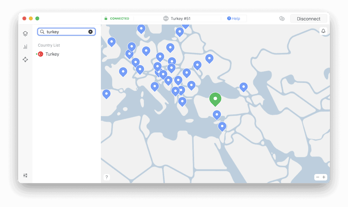Clear the "turkey" search text
Viewport: 348px width, 207px height.
click(x=90, y=32)
